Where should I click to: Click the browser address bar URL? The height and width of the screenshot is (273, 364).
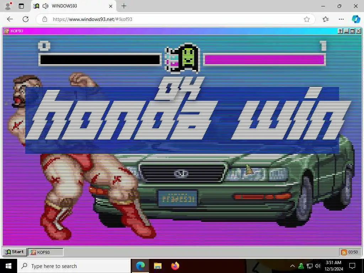[92, 19]
